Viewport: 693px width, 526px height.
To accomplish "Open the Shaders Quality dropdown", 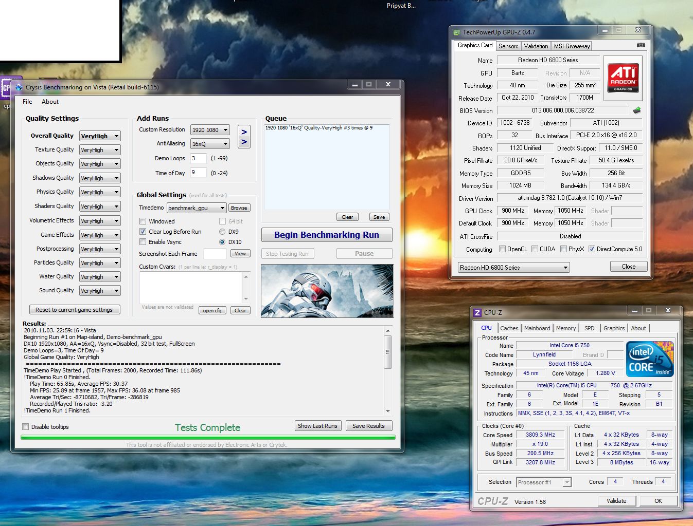I will [100, 206].
